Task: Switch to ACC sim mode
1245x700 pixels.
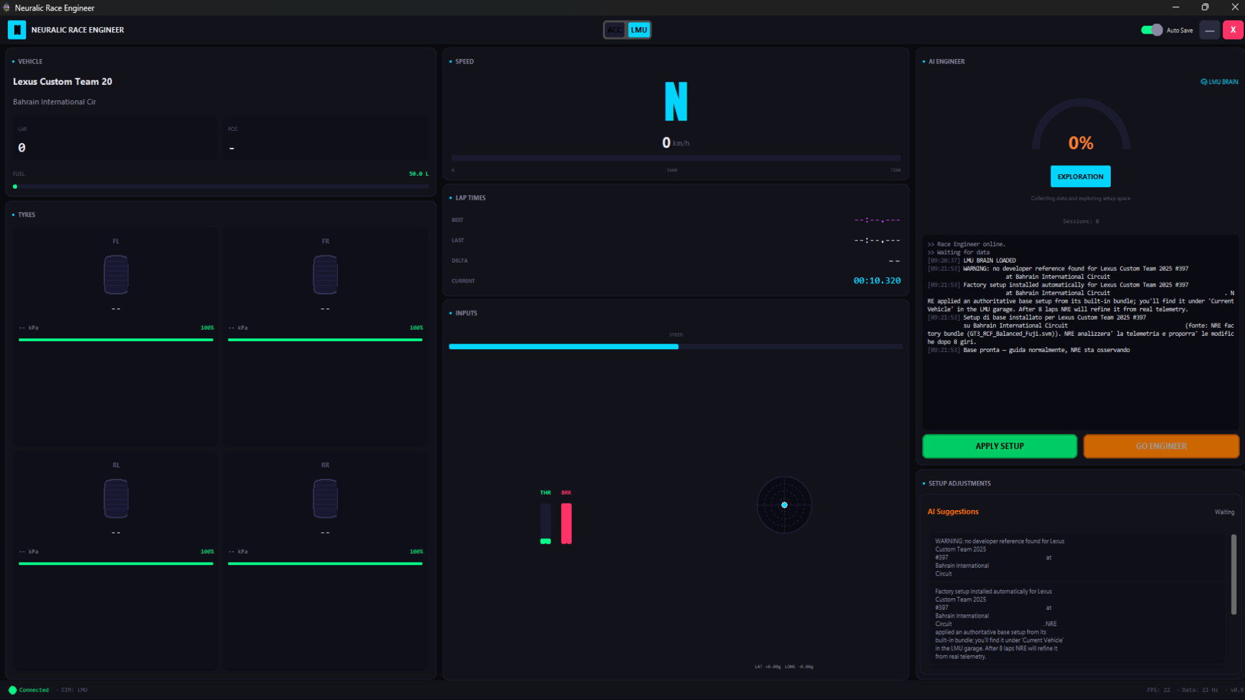Action: [x=615, y=30]
